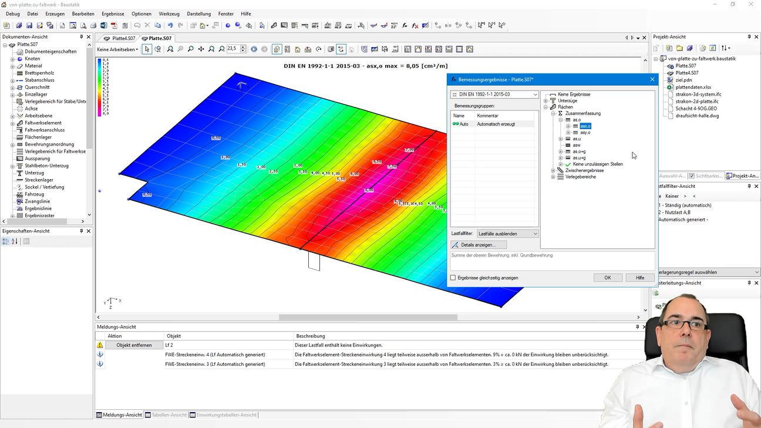Image resolution: width=761 pixels, height=428 pixels.
Task: Pin the Dokumenten-Ansicht panel
Action: tap(82, 37)
